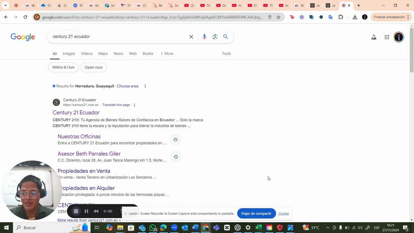Open ChatGPT app from the taskbar
This screenshot has height=233, width=414.
coord(237,228)
